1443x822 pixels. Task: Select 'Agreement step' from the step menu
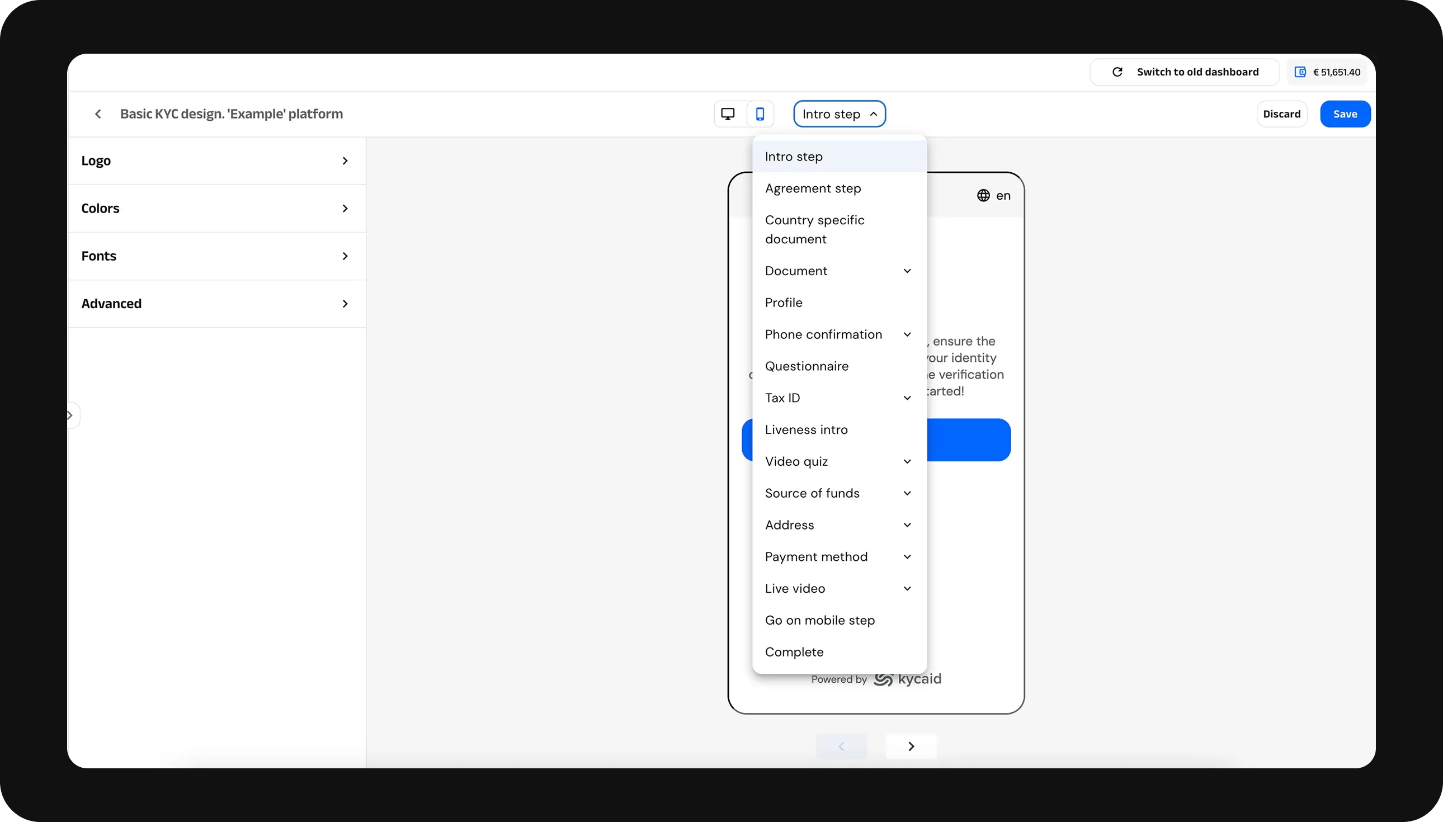pos(813,188)
